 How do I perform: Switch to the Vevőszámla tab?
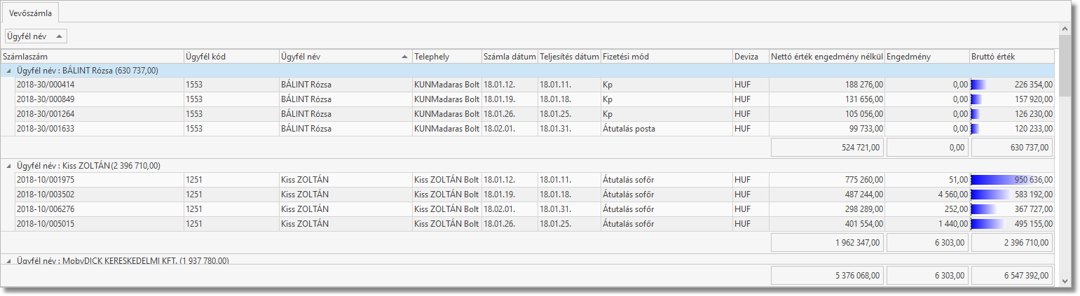tap(29, 12)
